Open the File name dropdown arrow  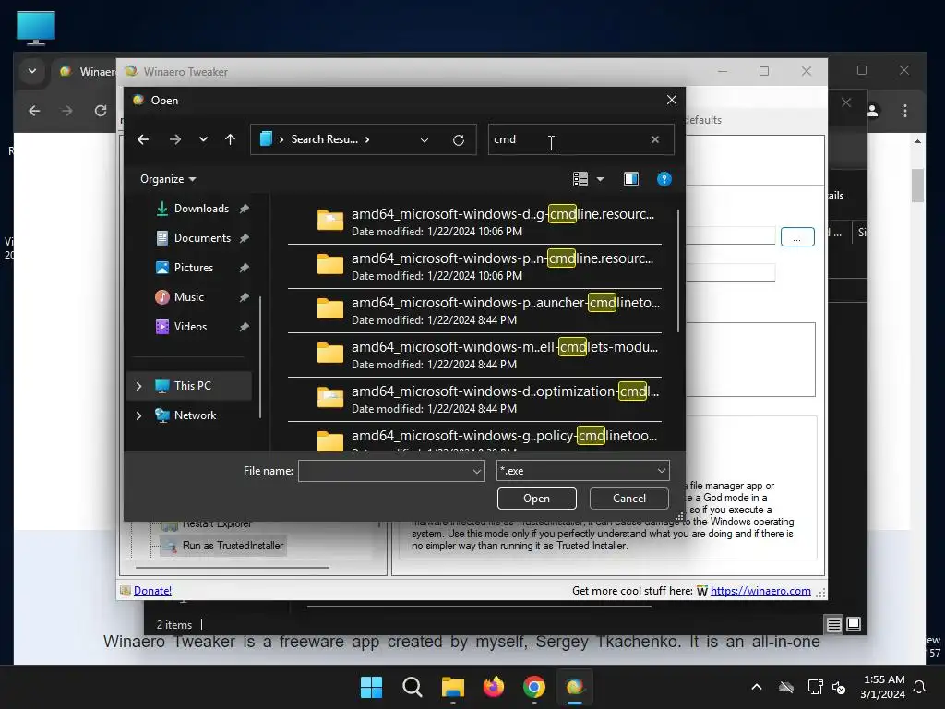[477, 471]
